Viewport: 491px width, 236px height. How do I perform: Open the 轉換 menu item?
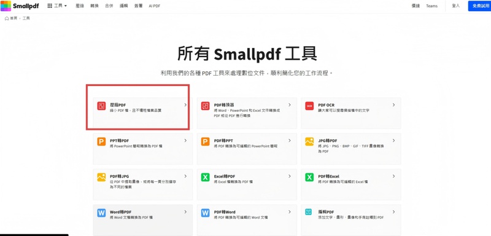pos(95,6)
